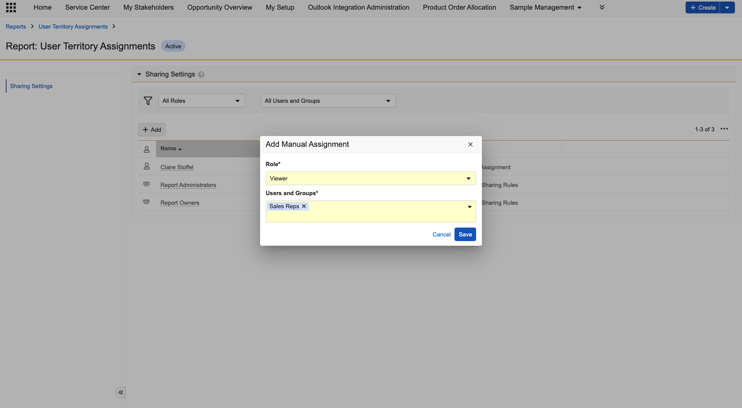This screenshot has width=742, height=408.
Task: Open the Service Center tab
Action: pyautogui.click(x=87, y=7)
